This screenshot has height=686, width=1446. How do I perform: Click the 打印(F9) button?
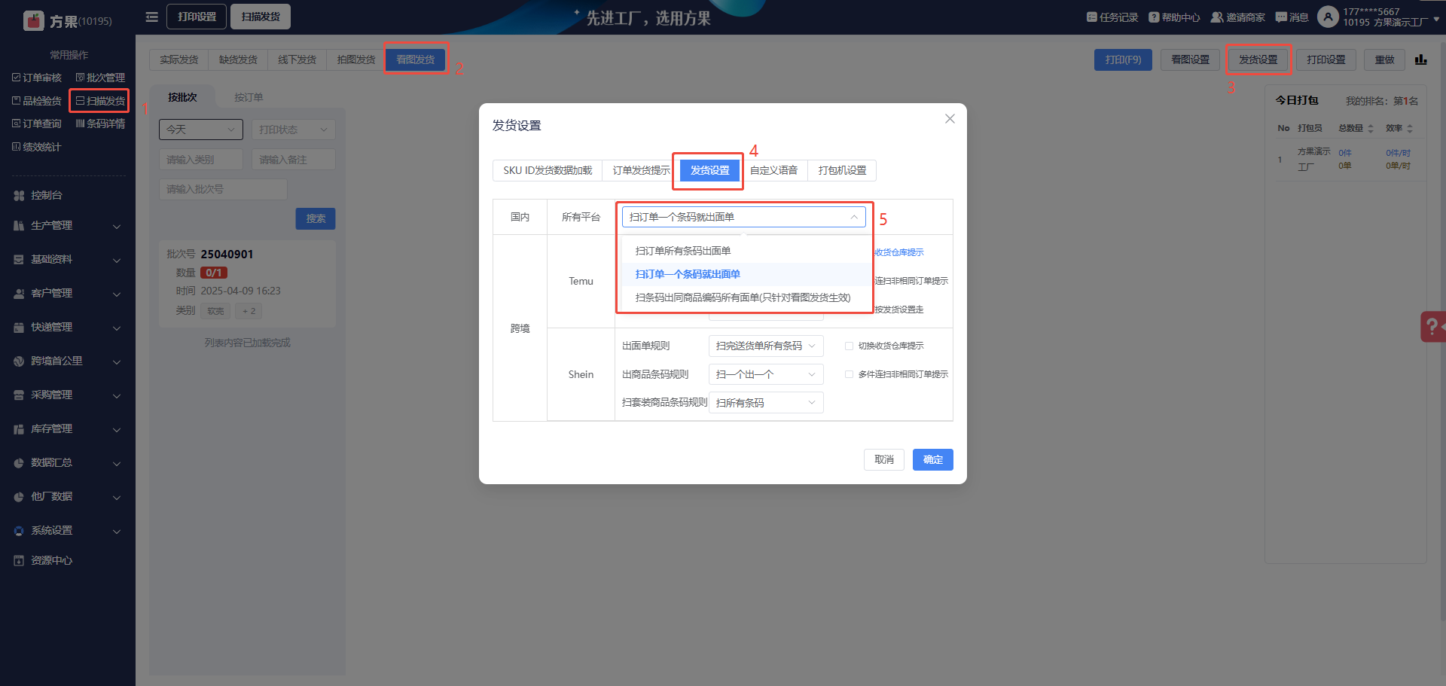pos(1123,59)
